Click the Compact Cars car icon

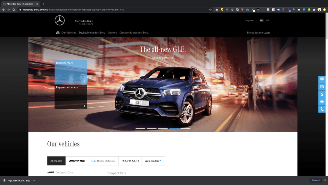(x=51, y=172)
